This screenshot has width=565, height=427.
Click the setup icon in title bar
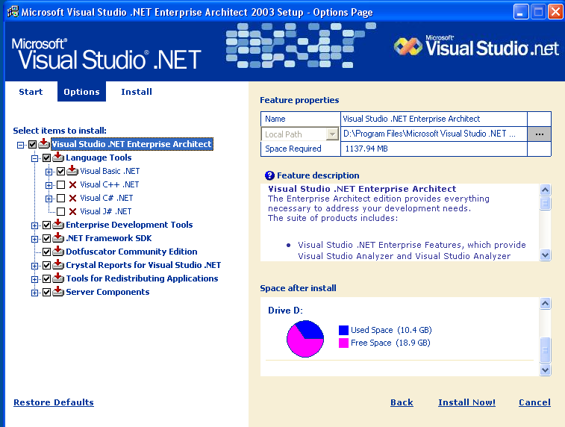point(13,11)
